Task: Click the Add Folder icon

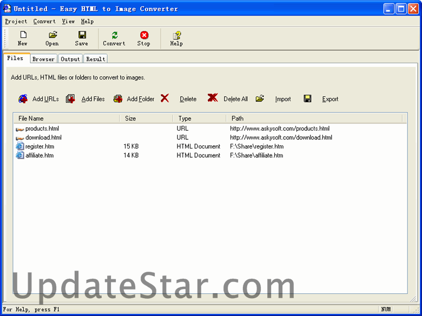Action: (x=118, y=99)
